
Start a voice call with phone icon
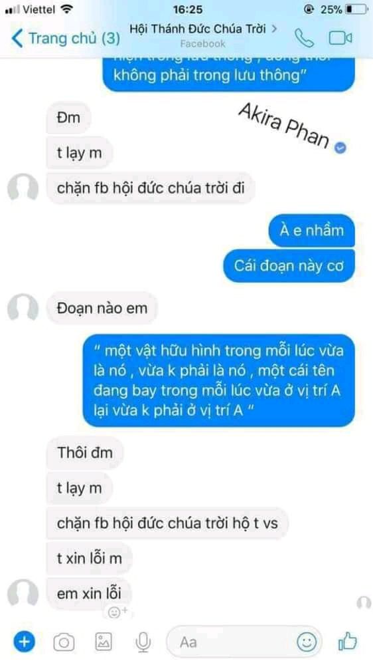(304, 38)
